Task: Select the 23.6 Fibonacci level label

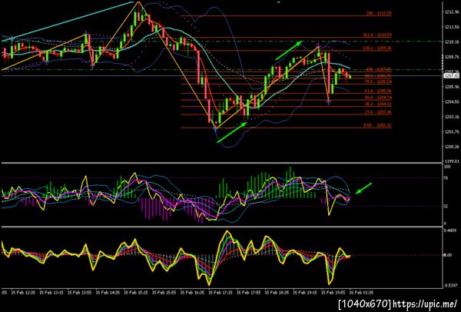Action: point(378,112)
